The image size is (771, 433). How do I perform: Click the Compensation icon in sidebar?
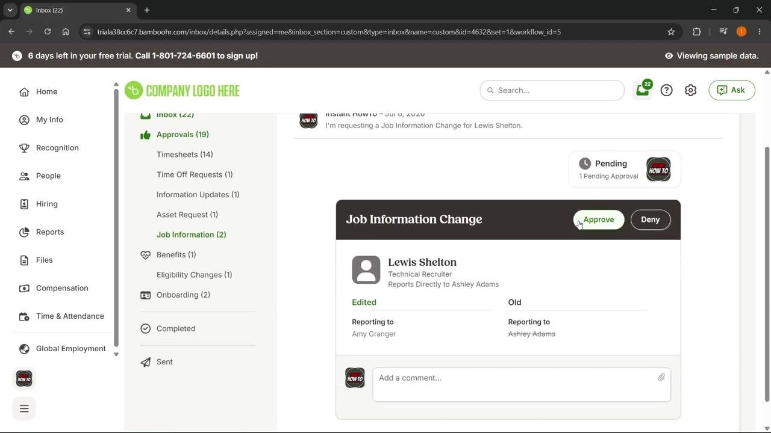coord(24,288)
